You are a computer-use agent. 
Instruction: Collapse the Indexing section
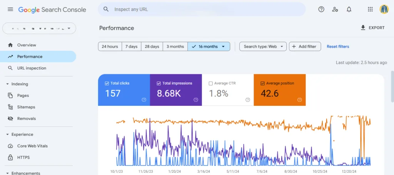click(7, 84)
